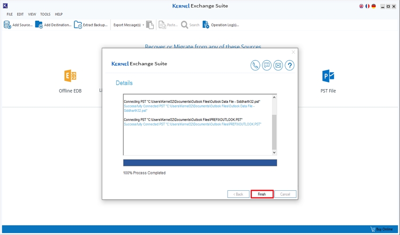Open the Export Message(s) dropdown arrow
This screenshot has height=235, width=400.
click(143, 25)
